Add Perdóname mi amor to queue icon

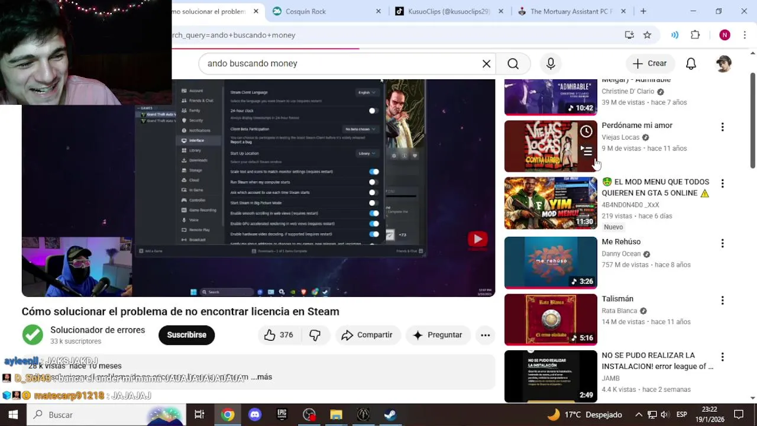coord(586,150)
